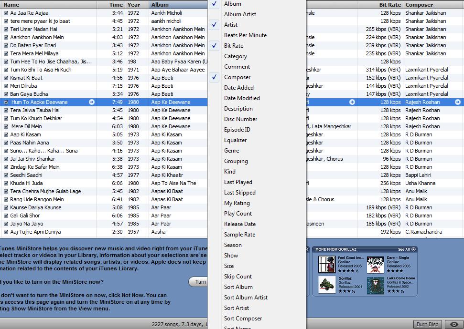This screenshot has width=464, height=329.
Task: Click arrow icon in artist column of selected row
Action: pos(352,102)
